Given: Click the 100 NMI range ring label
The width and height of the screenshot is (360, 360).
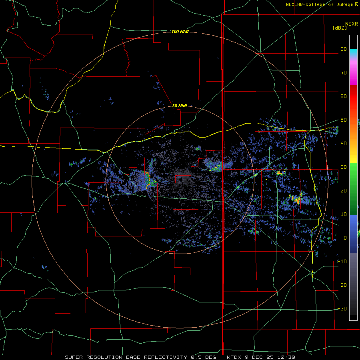Looking at the screenshot, I should click(x=180, y=32).
